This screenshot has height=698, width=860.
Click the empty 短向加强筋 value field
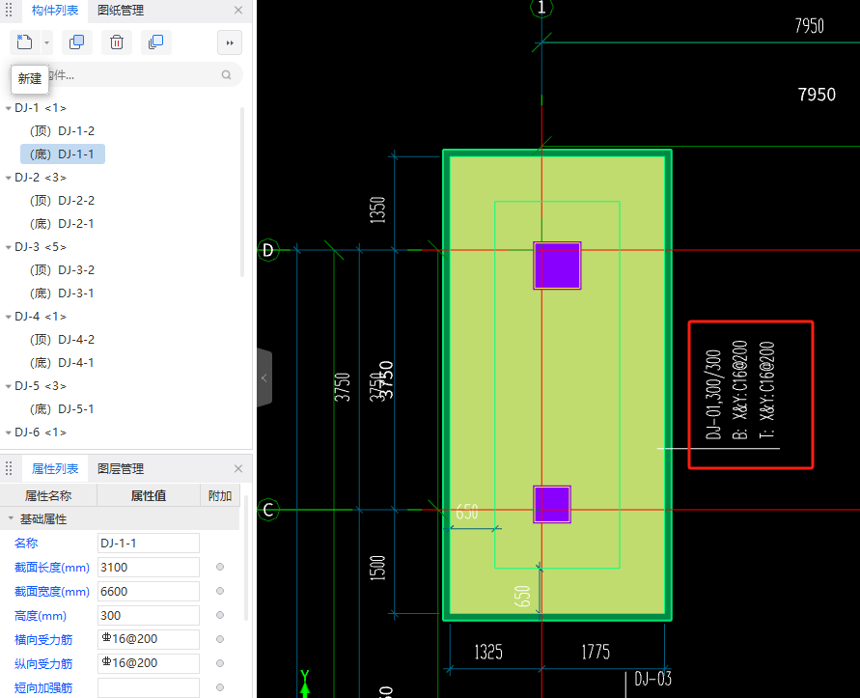149,688
